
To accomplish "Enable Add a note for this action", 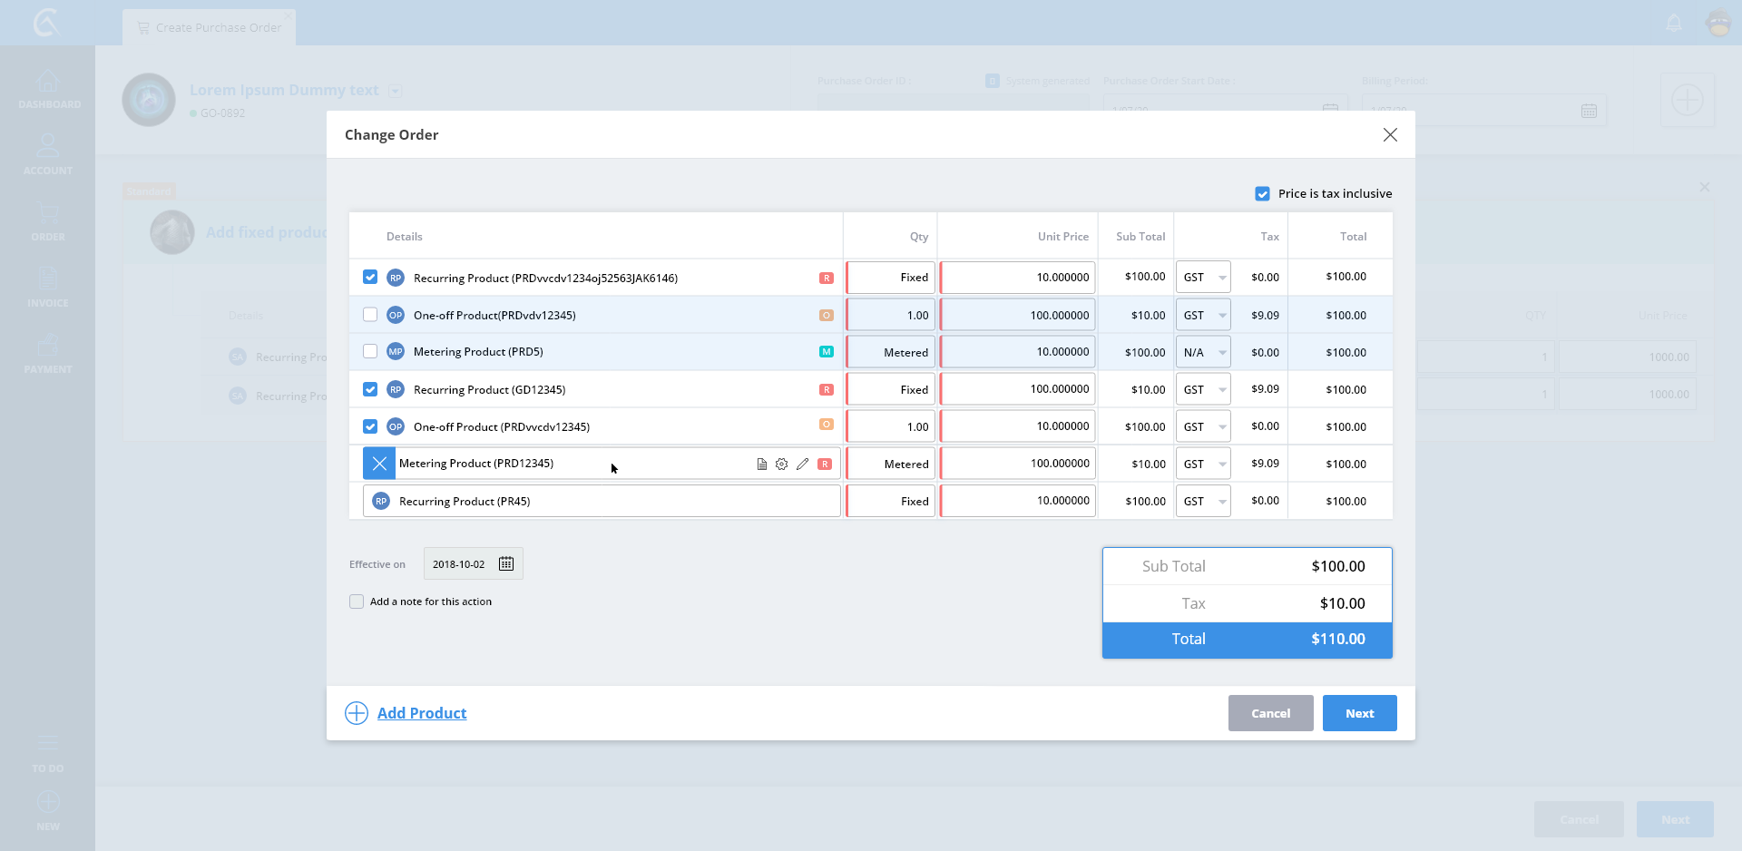I will (x=357, y=602).
